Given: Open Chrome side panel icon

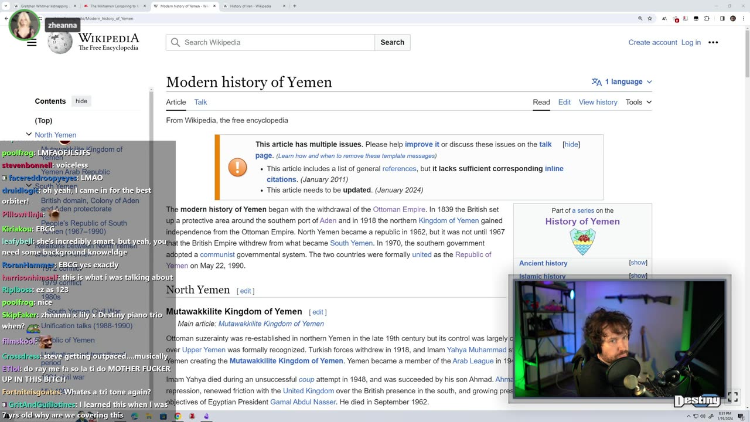Looking at the screenshot, I should point(722,19).
